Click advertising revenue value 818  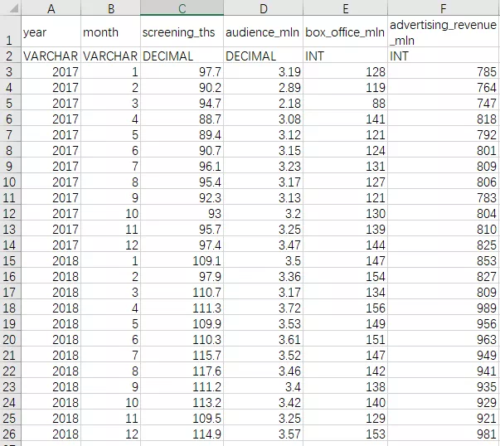pyautogui.click(x=444, y=119)
